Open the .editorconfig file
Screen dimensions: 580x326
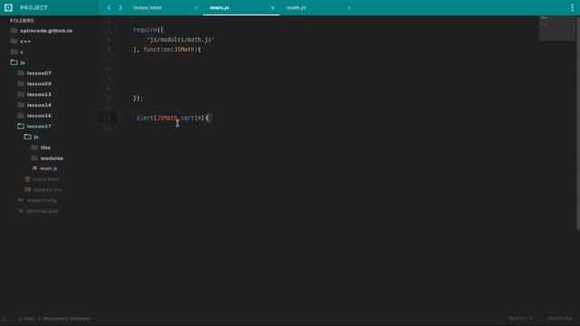click(42, 200)
